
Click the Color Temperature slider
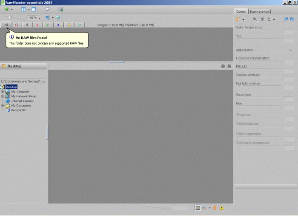[259, 30]
